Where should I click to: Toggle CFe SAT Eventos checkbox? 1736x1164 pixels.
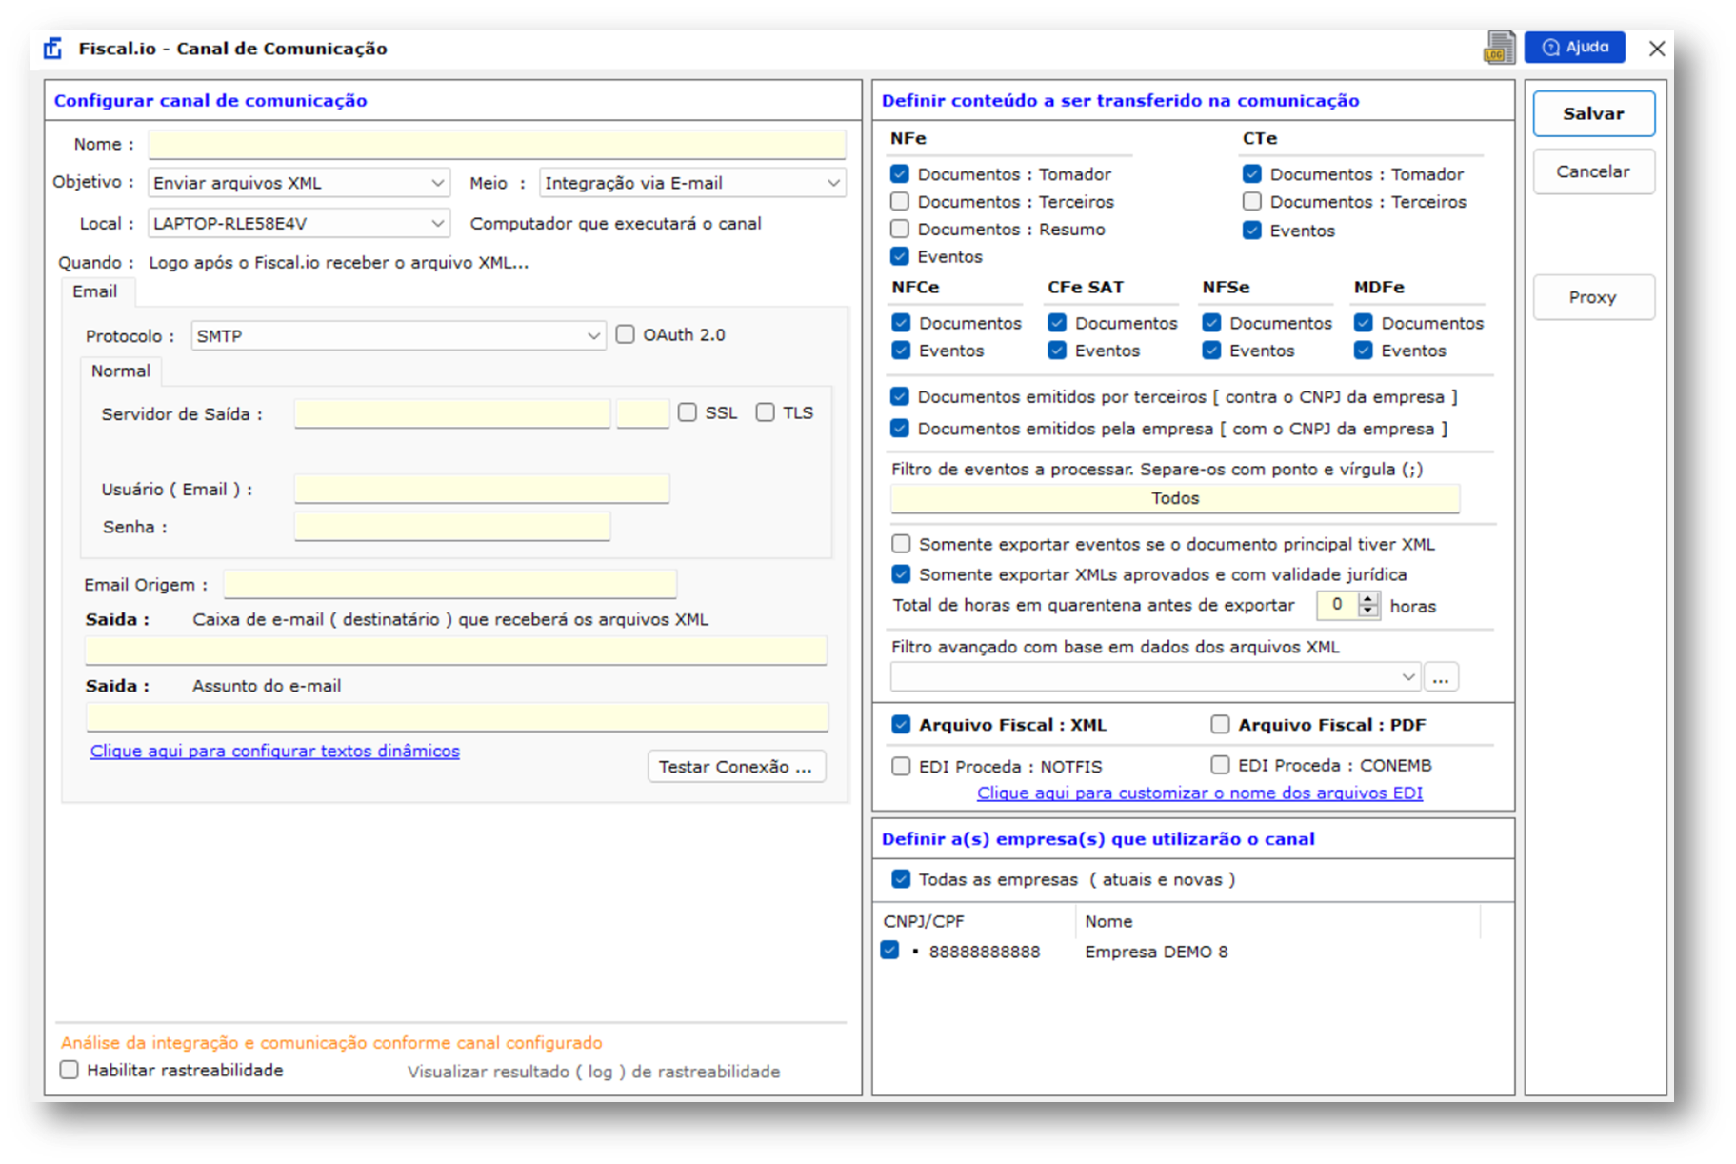coord(1057,351)
